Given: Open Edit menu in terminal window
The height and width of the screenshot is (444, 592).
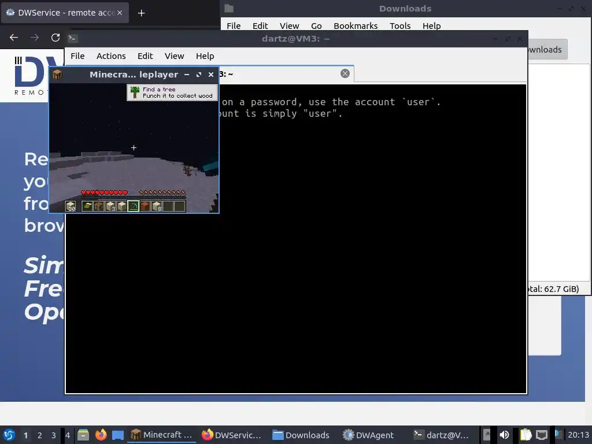Looking at the screenshot, I should 145,56.
